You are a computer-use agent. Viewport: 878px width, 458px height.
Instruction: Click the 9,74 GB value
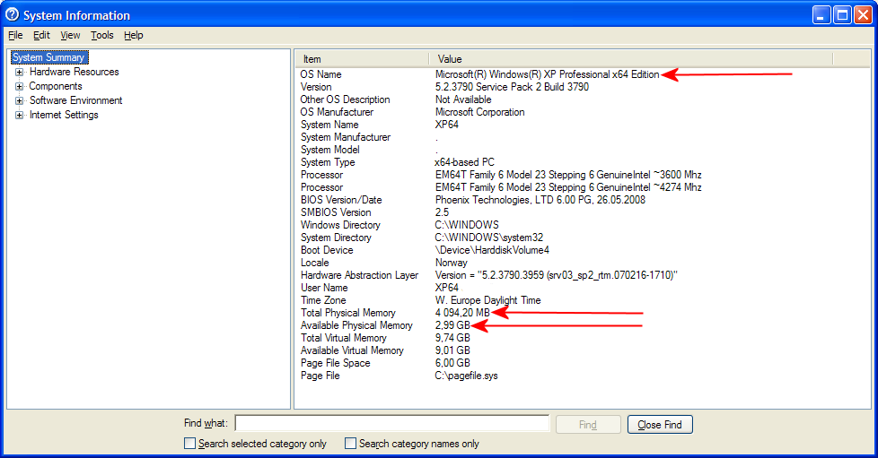(x=452, y=338)
